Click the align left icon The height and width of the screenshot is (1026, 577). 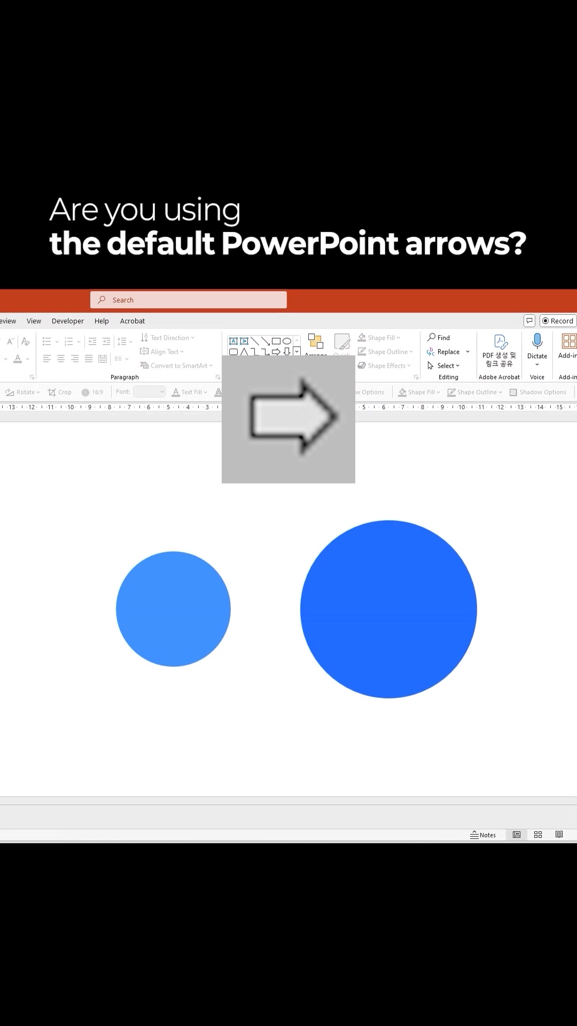click(x=47, y=359)
